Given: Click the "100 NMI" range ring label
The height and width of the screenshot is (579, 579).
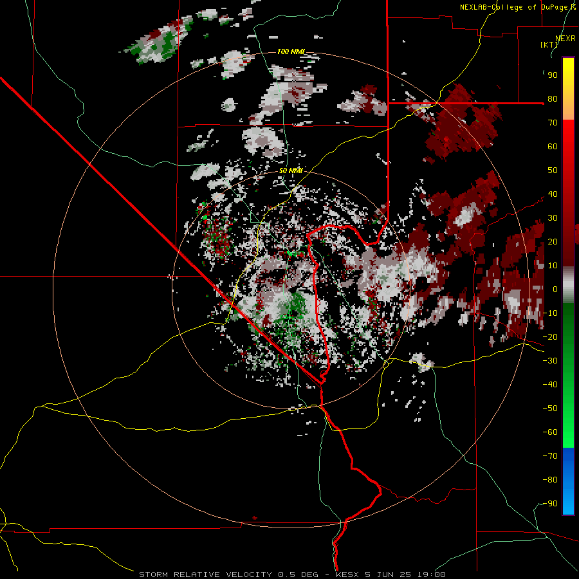Looking at the screenshot, I should point(291,51).
